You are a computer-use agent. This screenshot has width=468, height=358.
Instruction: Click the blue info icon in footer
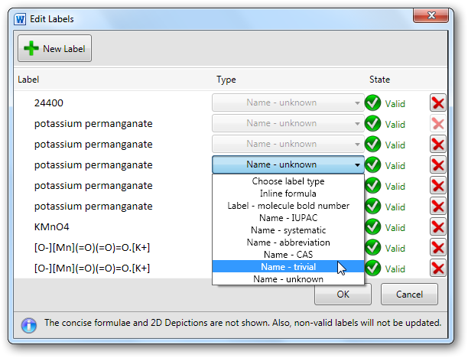29,325
